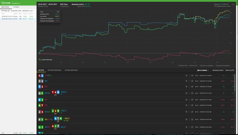
Task: Click the 28.04.2021 - 28.04.2021 date header
Action: coord(48,4)
